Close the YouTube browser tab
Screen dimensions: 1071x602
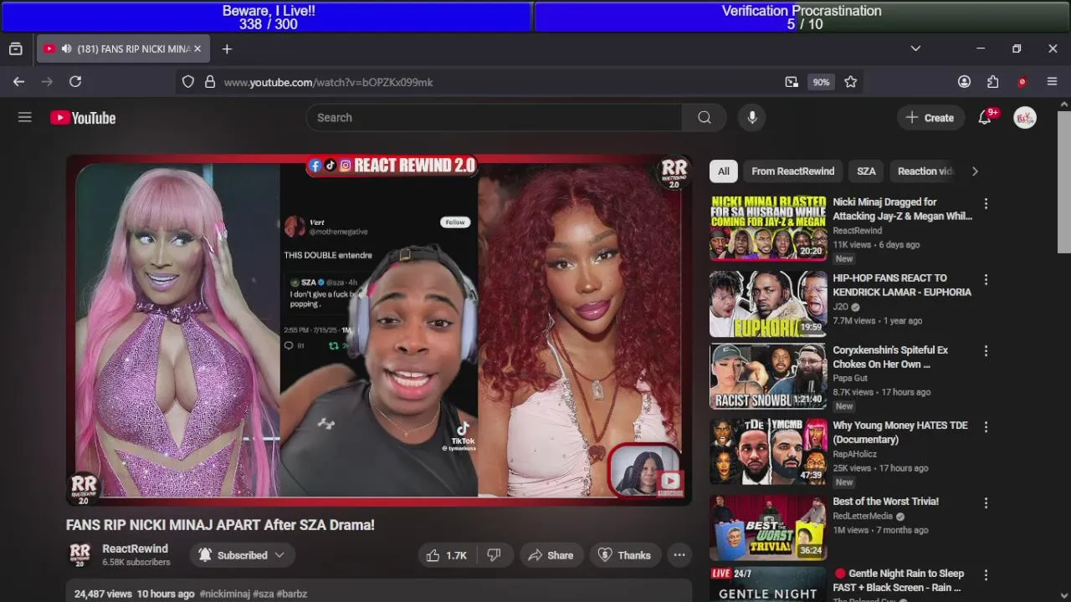[x=197, y=48]
